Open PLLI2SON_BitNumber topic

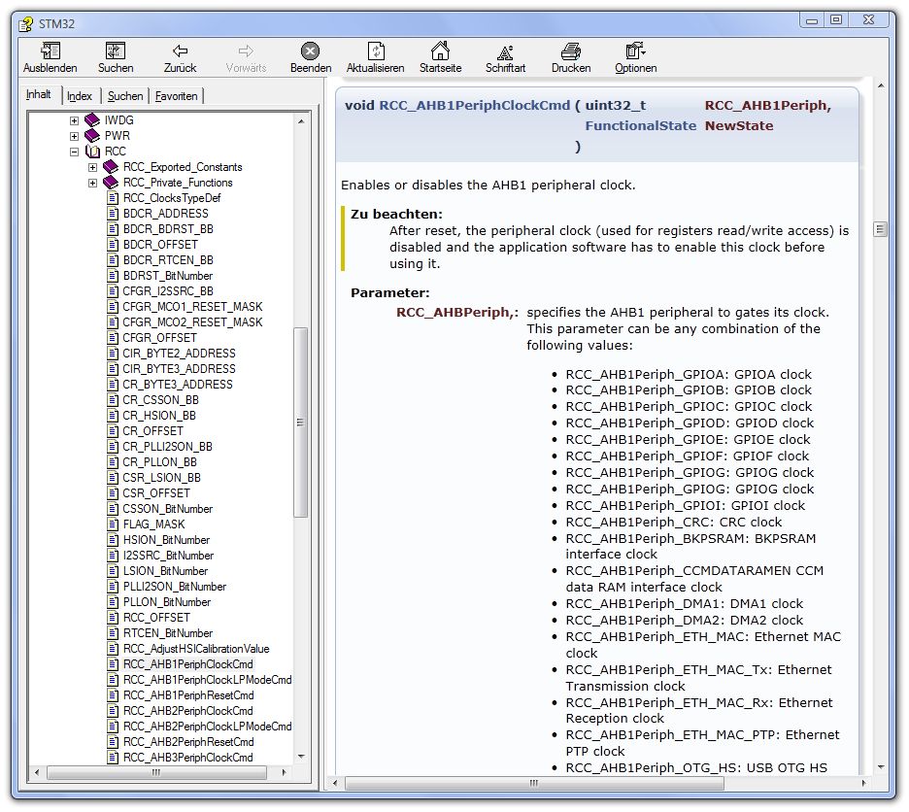point(175,587)
